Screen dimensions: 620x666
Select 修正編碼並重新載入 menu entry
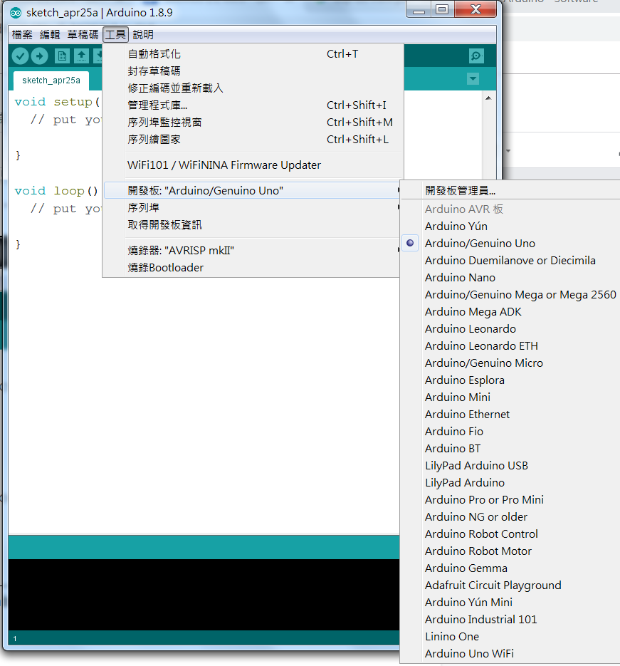tap(252, 88)
